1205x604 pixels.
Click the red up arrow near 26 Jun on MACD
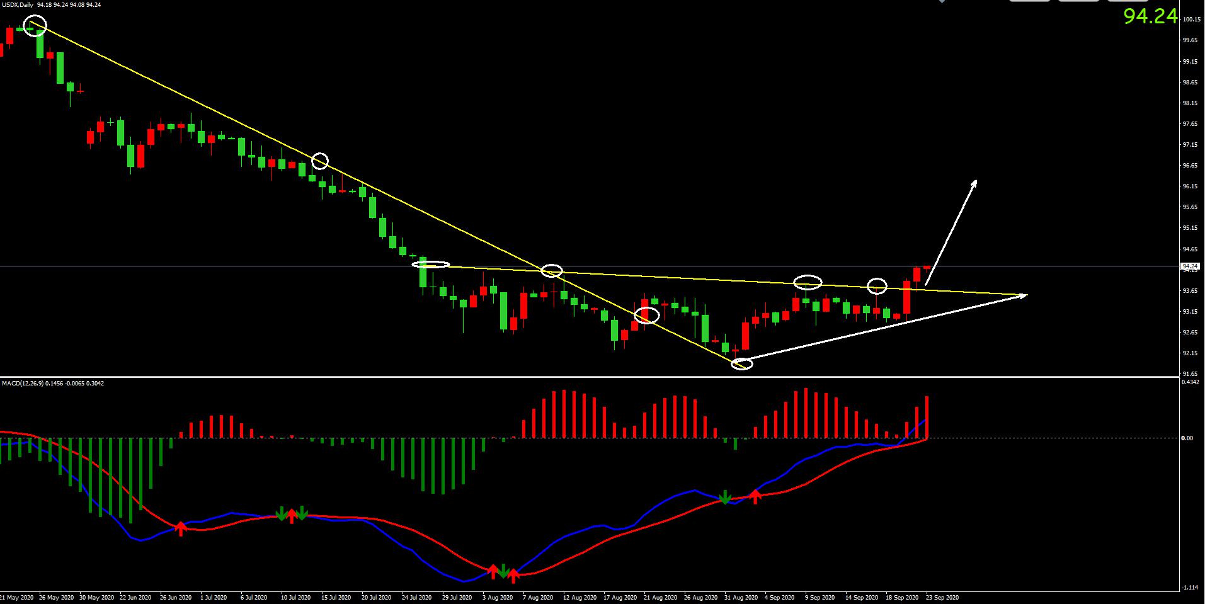pos(181,528)
